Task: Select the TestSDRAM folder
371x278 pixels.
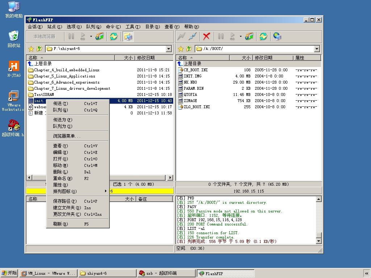Action: point(44,94)
